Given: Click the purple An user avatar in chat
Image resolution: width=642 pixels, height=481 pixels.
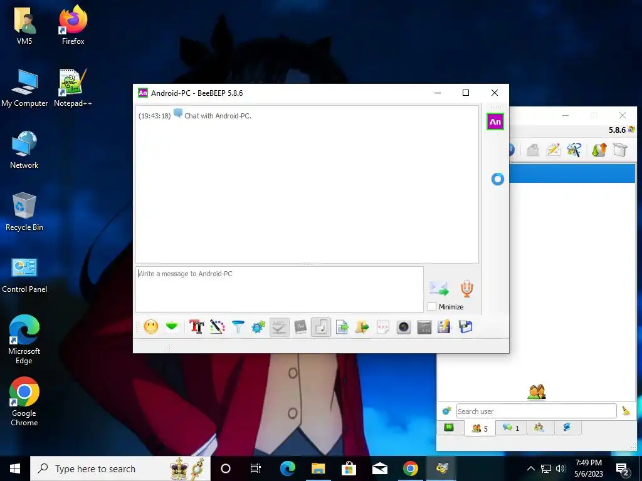Looking at the screenshot, I should (x=495, y=122).
